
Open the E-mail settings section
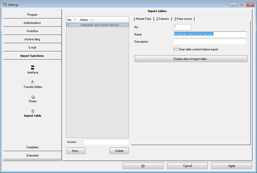pos(32,48)
